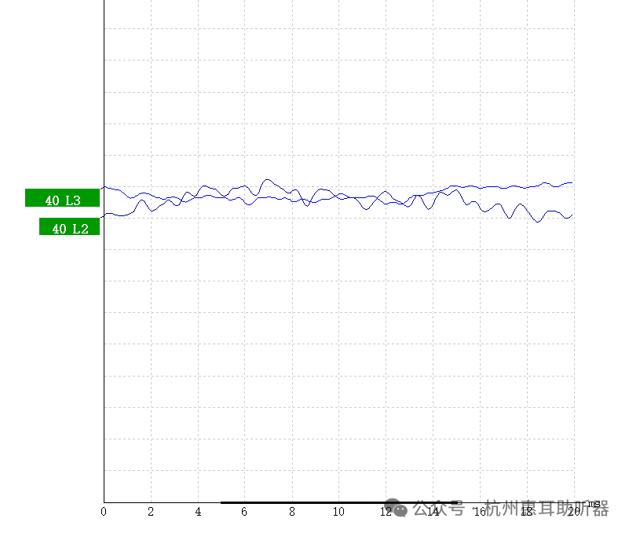Click the ms unit label
Viewport: 629px width, 533px height.
593,503
